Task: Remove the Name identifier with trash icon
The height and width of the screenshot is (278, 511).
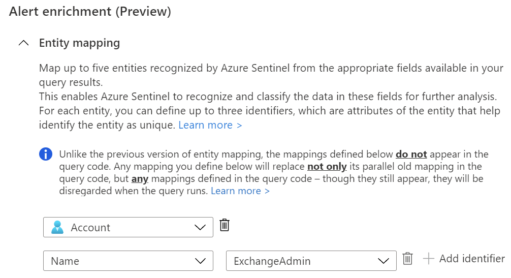Action: (x=407, y=259)
